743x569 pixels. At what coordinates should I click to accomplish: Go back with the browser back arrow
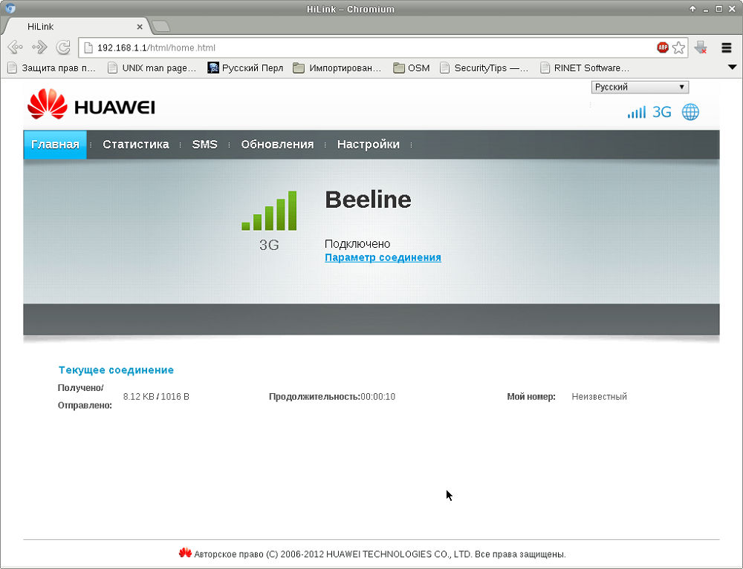15,47
